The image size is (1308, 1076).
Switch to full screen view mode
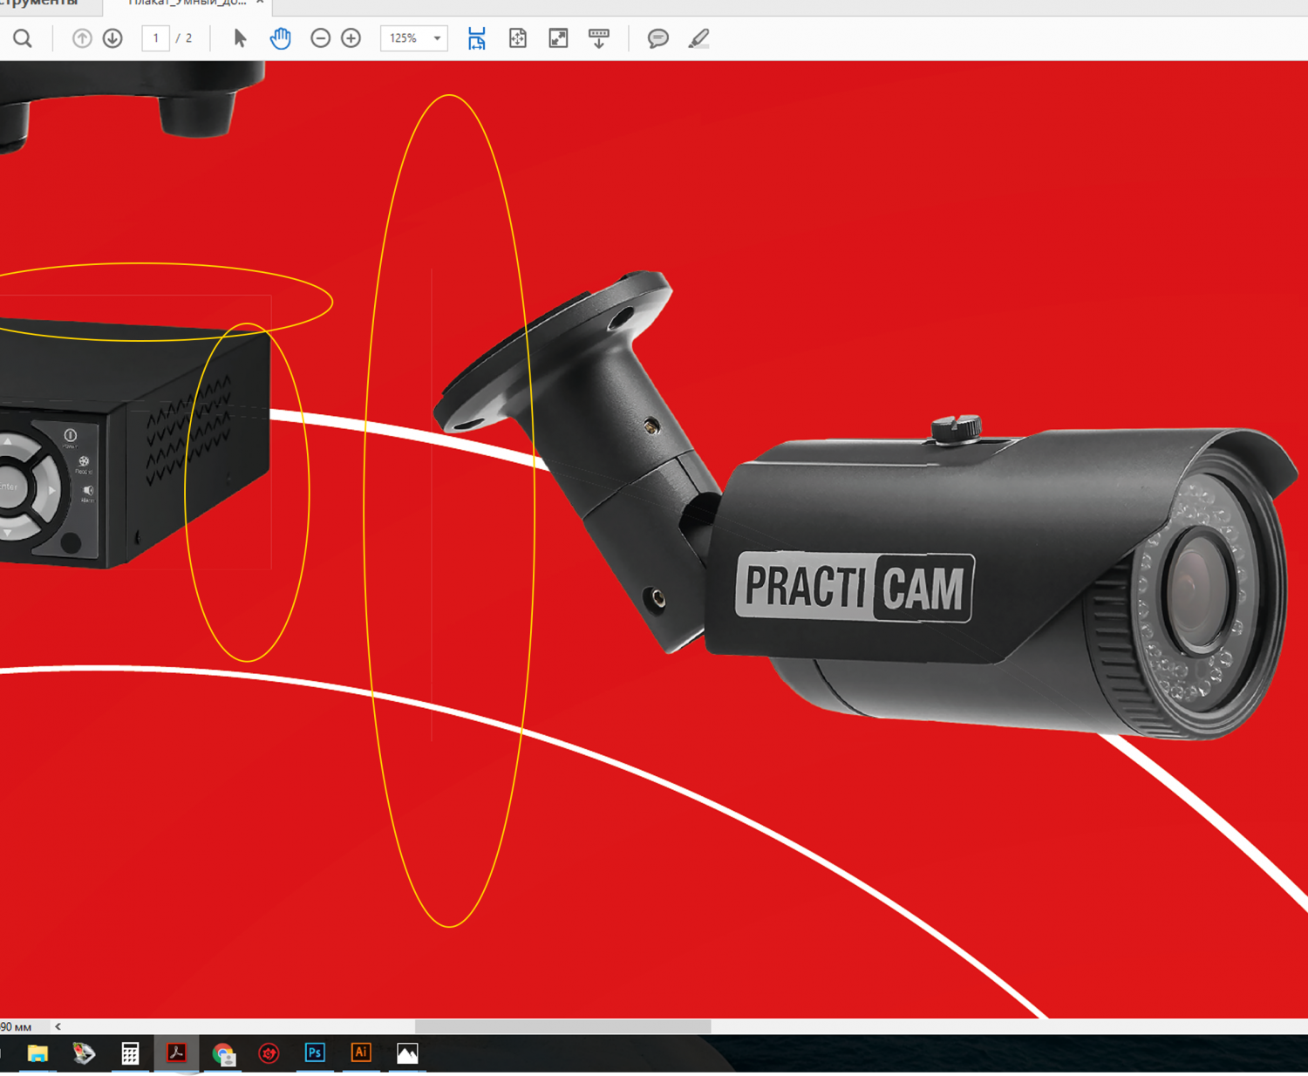[x=558, y=38]
